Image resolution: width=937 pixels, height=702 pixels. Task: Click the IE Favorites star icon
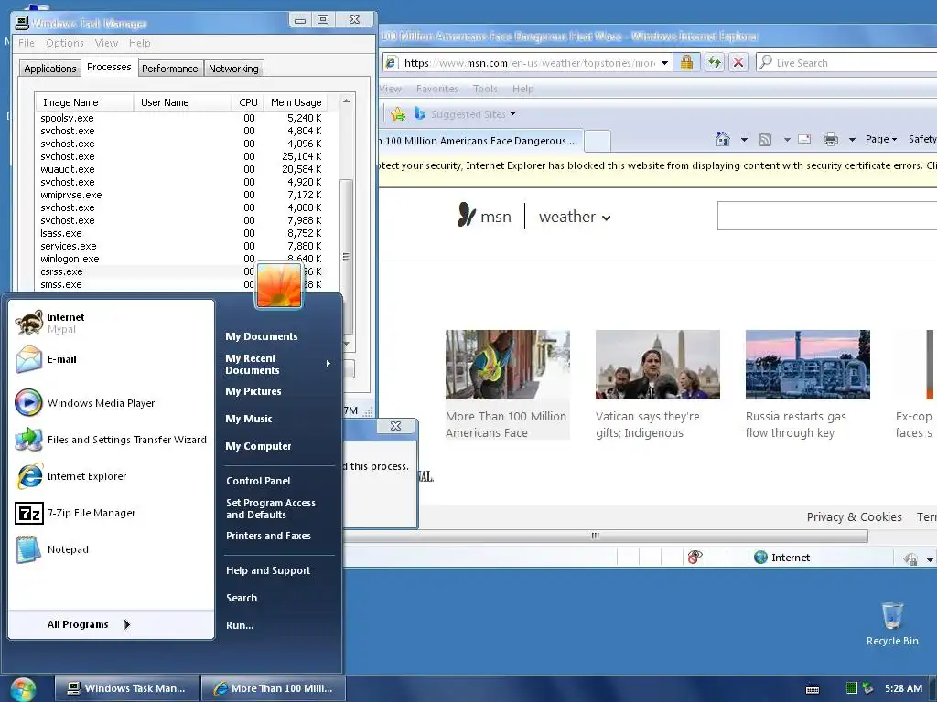tap(397, 114)
